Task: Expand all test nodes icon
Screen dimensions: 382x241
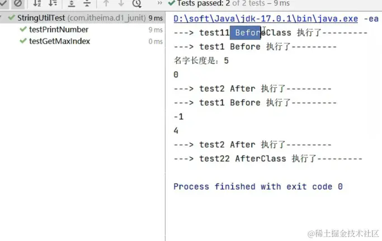Action: 72,3
